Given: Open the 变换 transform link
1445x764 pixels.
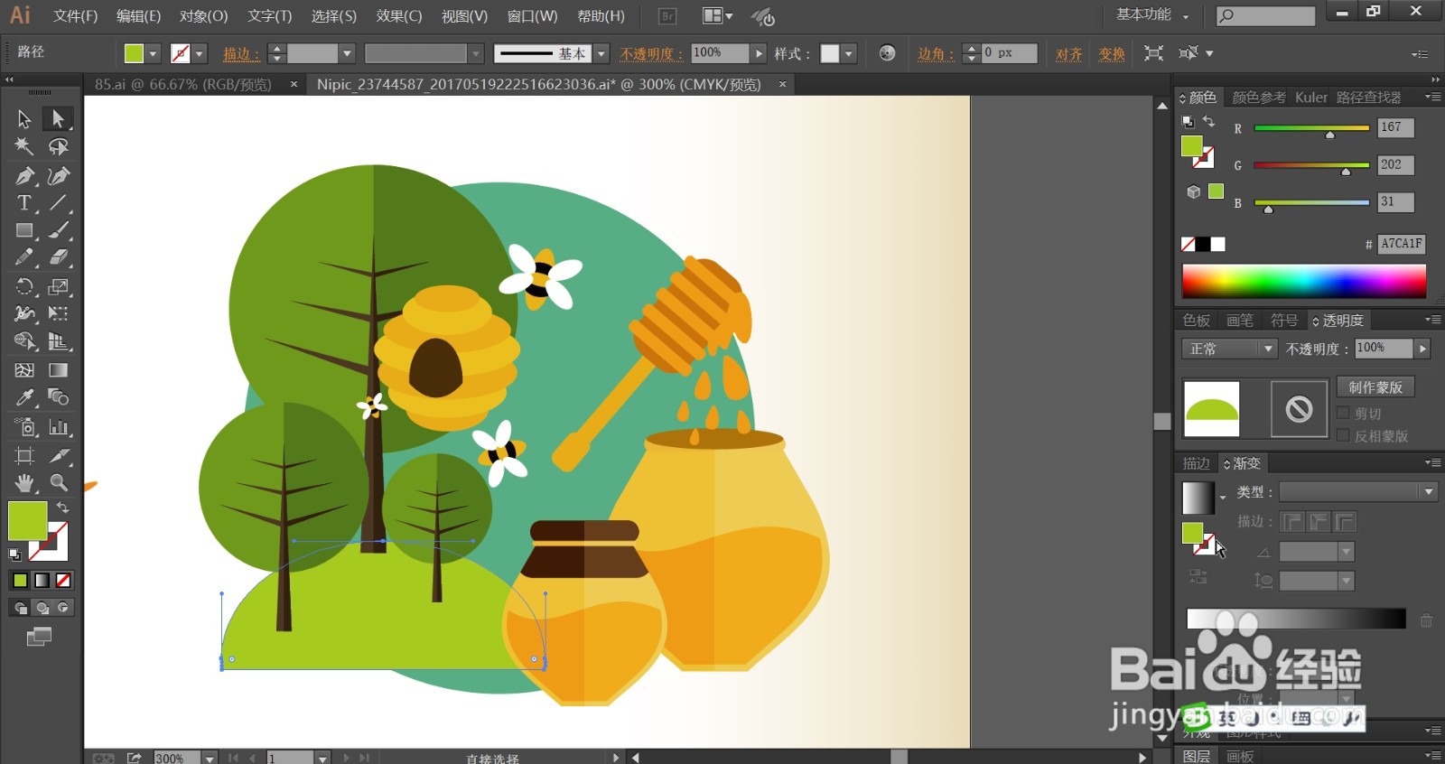Looking at the screenshot, I should pos(1112,54).
